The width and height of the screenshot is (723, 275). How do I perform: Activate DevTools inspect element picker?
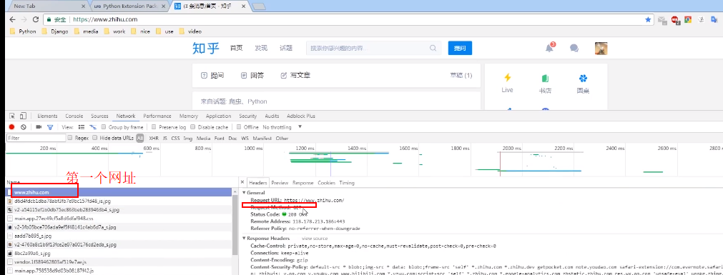tap(12, 116)
